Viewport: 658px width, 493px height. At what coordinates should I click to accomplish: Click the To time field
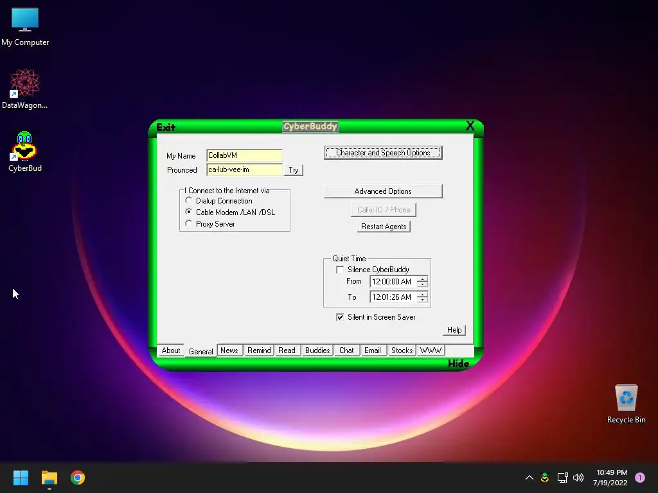click(393, 297)
